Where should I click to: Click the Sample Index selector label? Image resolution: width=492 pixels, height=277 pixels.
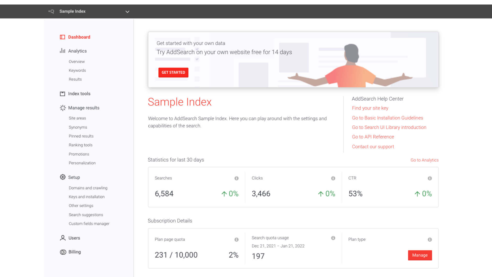[73, 11]
